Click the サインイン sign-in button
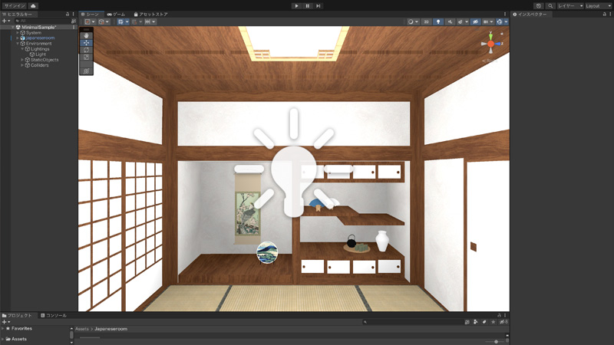This screenshot has height=345, width=614. [x=15, y=6]
